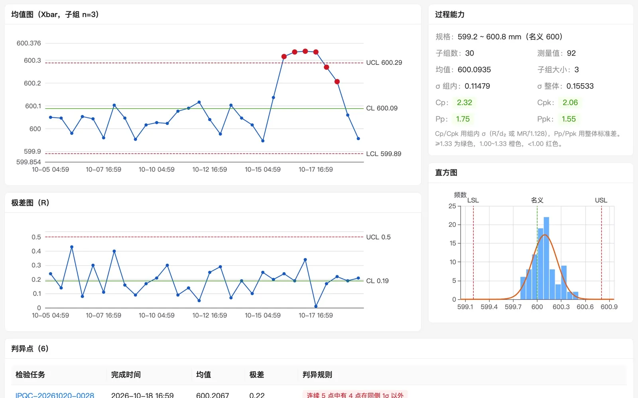Image resolution: width=638 pixels, height=398 pixels.
Task: Click the CL 600.09 center line label
Action: coord(382,108)
